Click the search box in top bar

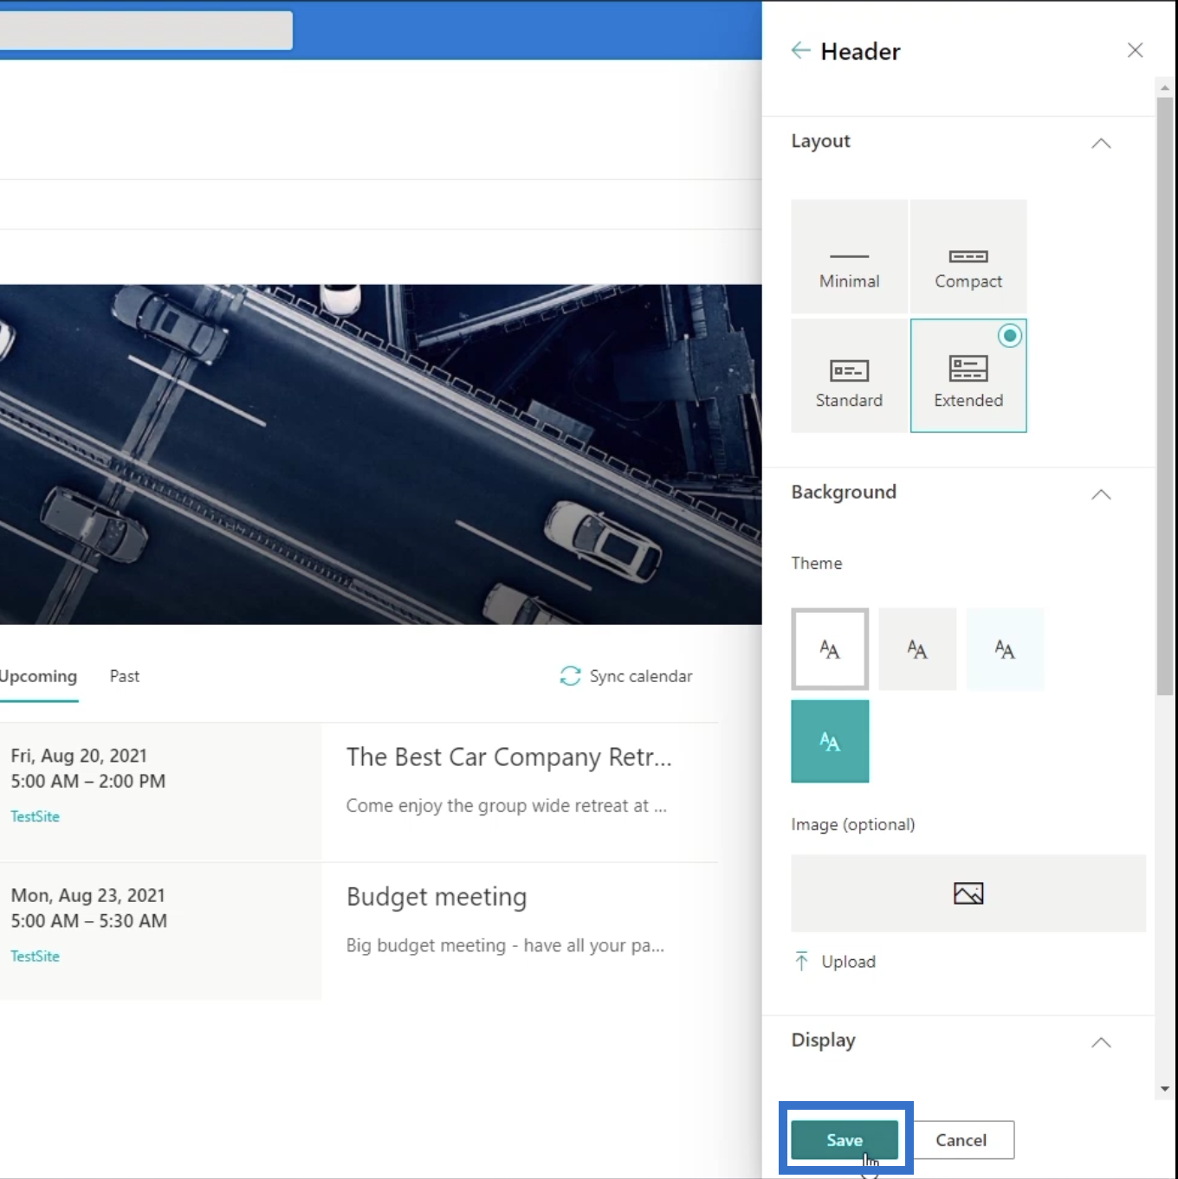pos(146,30)
